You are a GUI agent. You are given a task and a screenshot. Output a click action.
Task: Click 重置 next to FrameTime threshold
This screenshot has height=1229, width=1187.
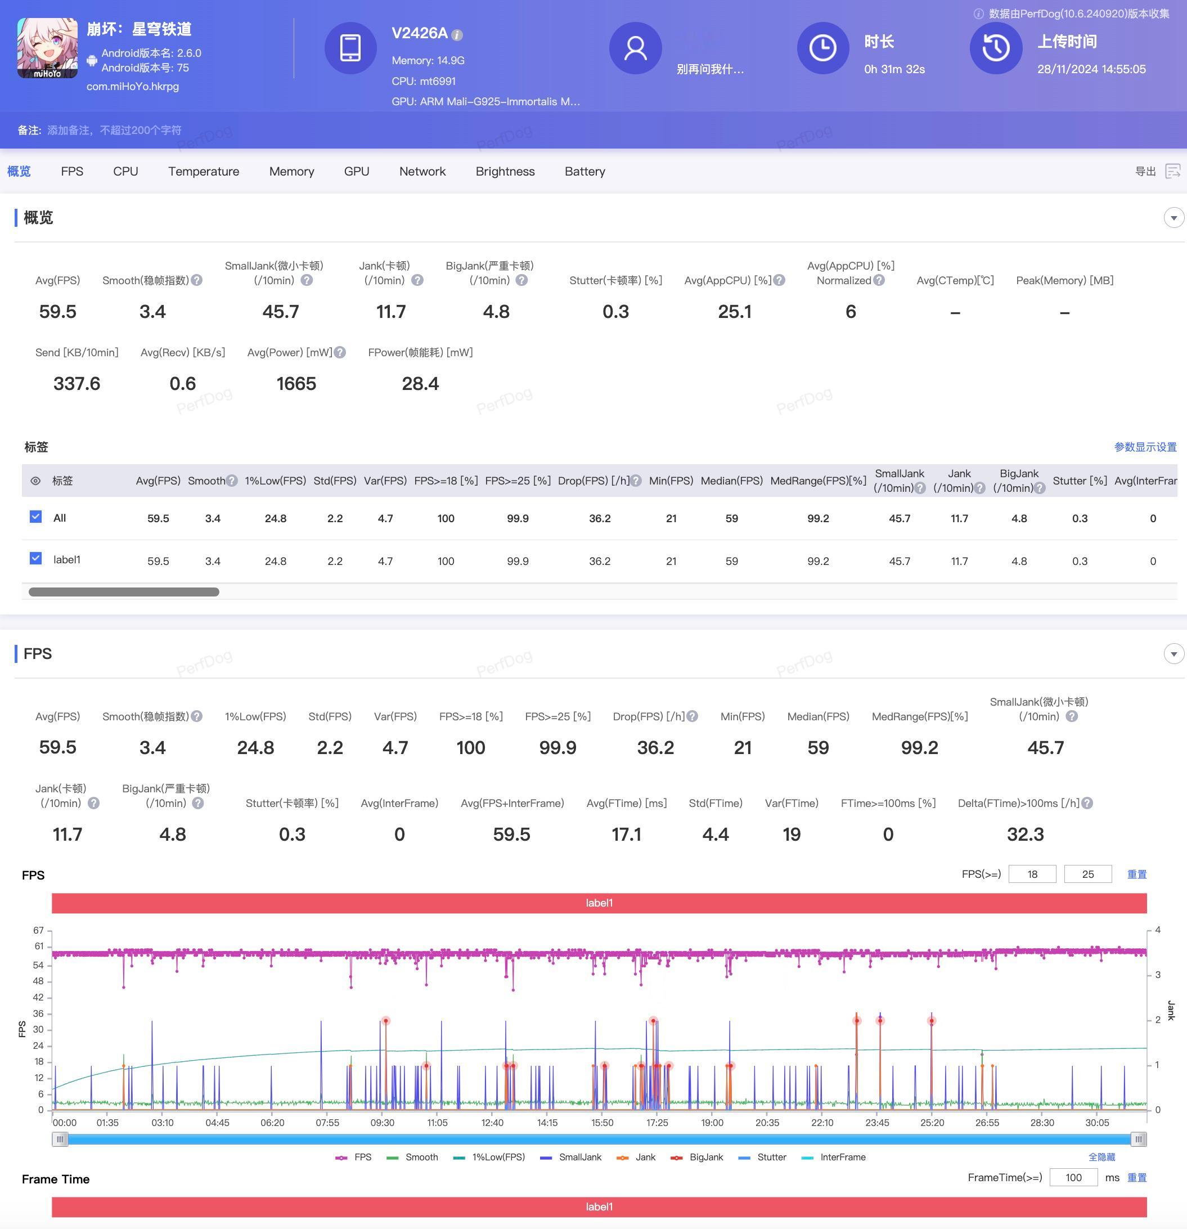pyautogui.click(x=1137, y=1178)
